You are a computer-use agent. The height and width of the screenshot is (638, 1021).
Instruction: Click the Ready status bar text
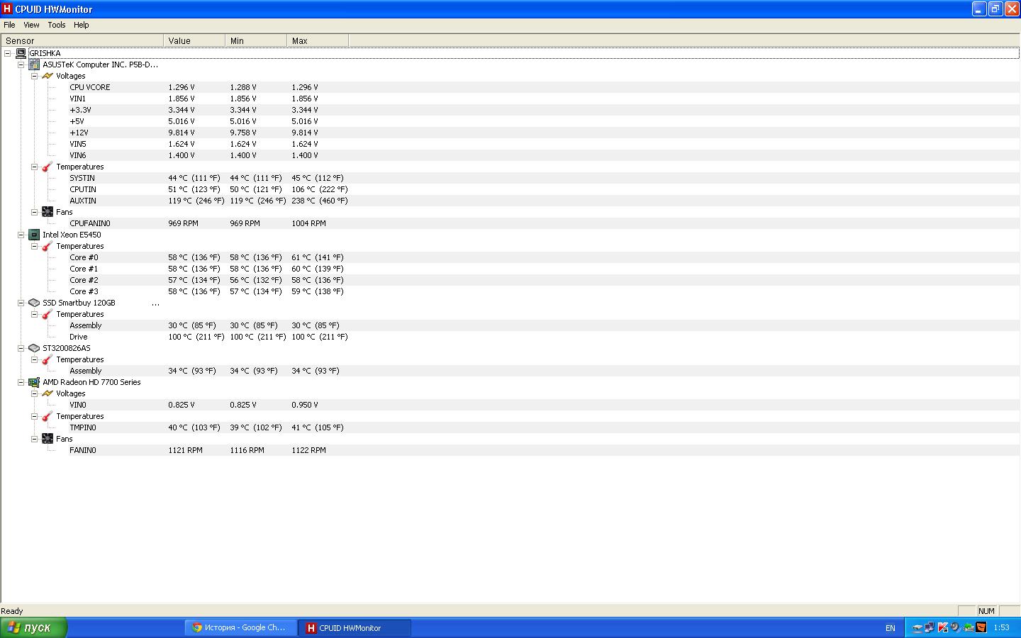tap(12, 611)
